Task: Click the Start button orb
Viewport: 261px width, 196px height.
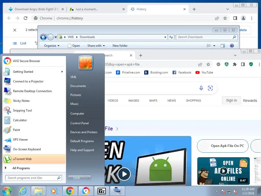Action: [7, 191]
